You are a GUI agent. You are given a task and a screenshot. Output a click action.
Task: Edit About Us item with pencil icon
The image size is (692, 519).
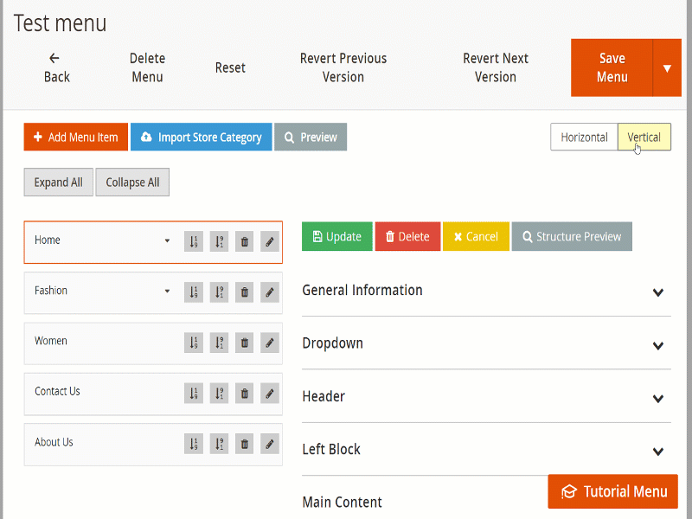(x=270, y=444)
